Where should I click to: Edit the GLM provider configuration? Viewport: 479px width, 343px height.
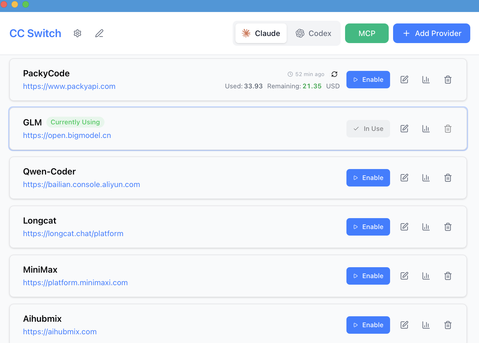tap(404, 128)
